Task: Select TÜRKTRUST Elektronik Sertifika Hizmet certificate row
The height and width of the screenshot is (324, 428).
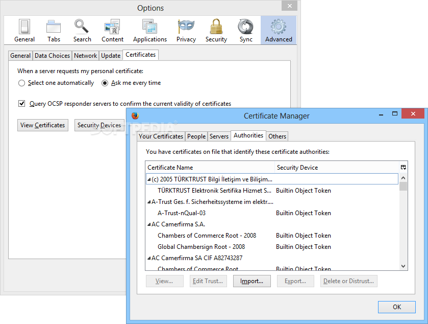Action: 272,191
